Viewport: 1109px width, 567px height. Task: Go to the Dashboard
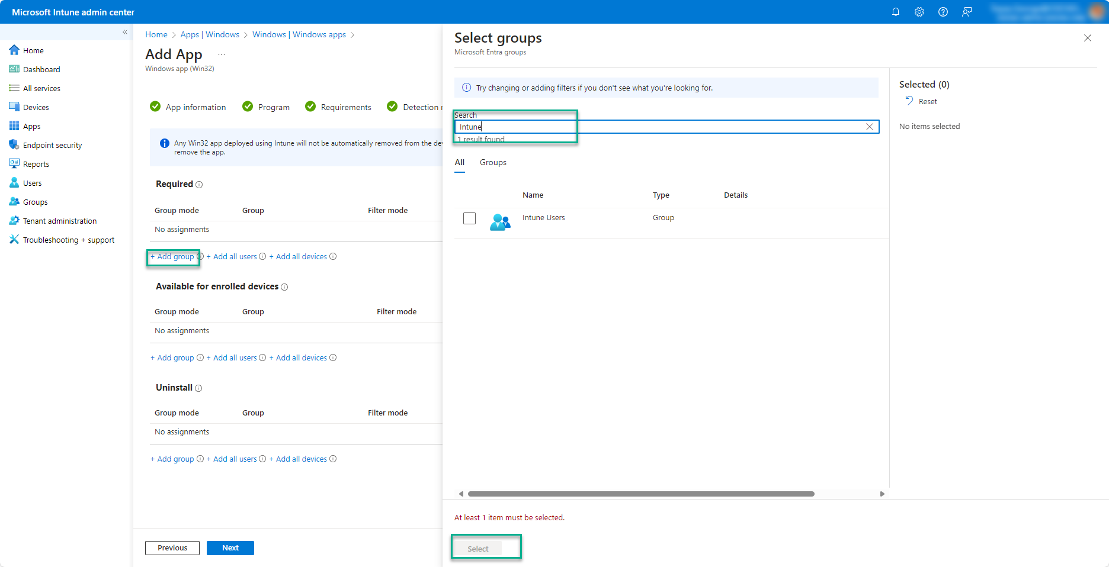point(41,69)
